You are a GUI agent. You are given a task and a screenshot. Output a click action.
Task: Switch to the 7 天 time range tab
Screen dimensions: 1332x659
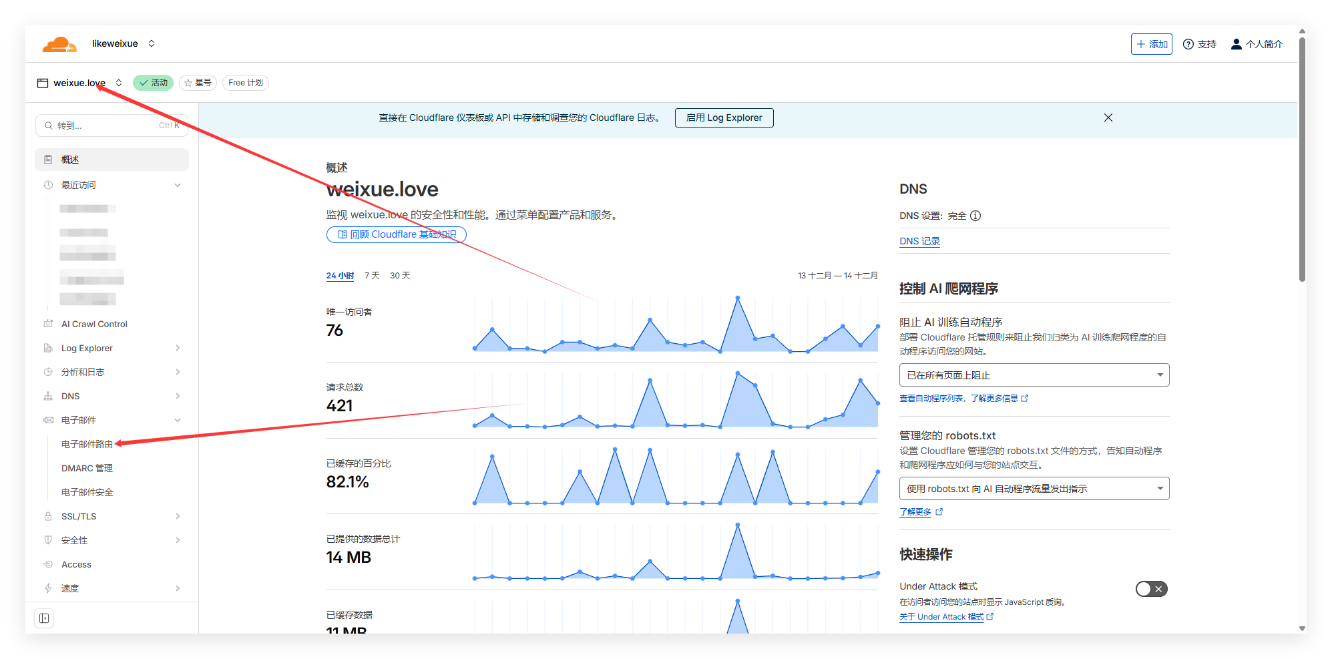click(x=372, y=276)
